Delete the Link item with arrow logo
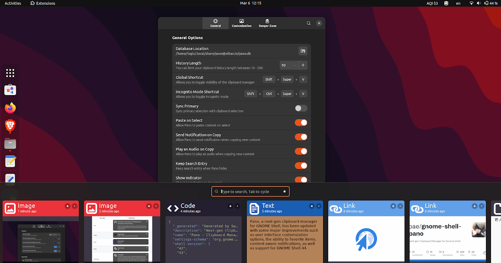 pyautogui.click(x=400, y=206)
